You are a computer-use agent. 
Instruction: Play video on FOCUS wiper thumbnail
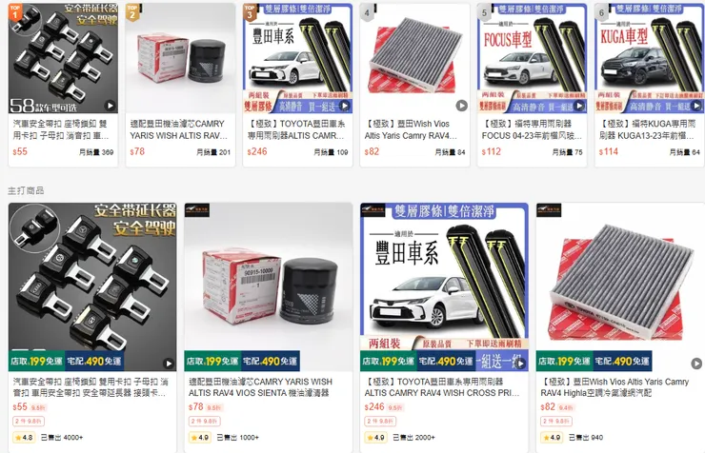coord(579,106)
